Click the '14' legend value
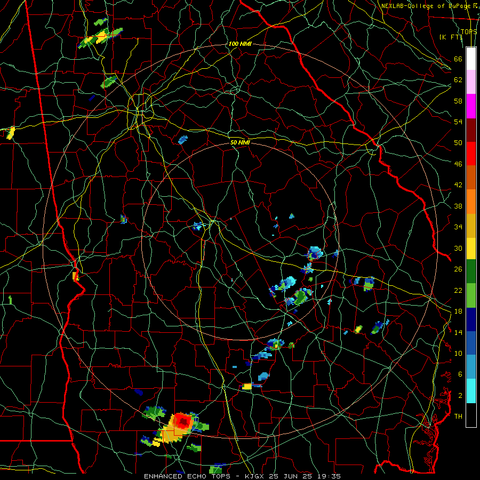 (x=458, y=332)
